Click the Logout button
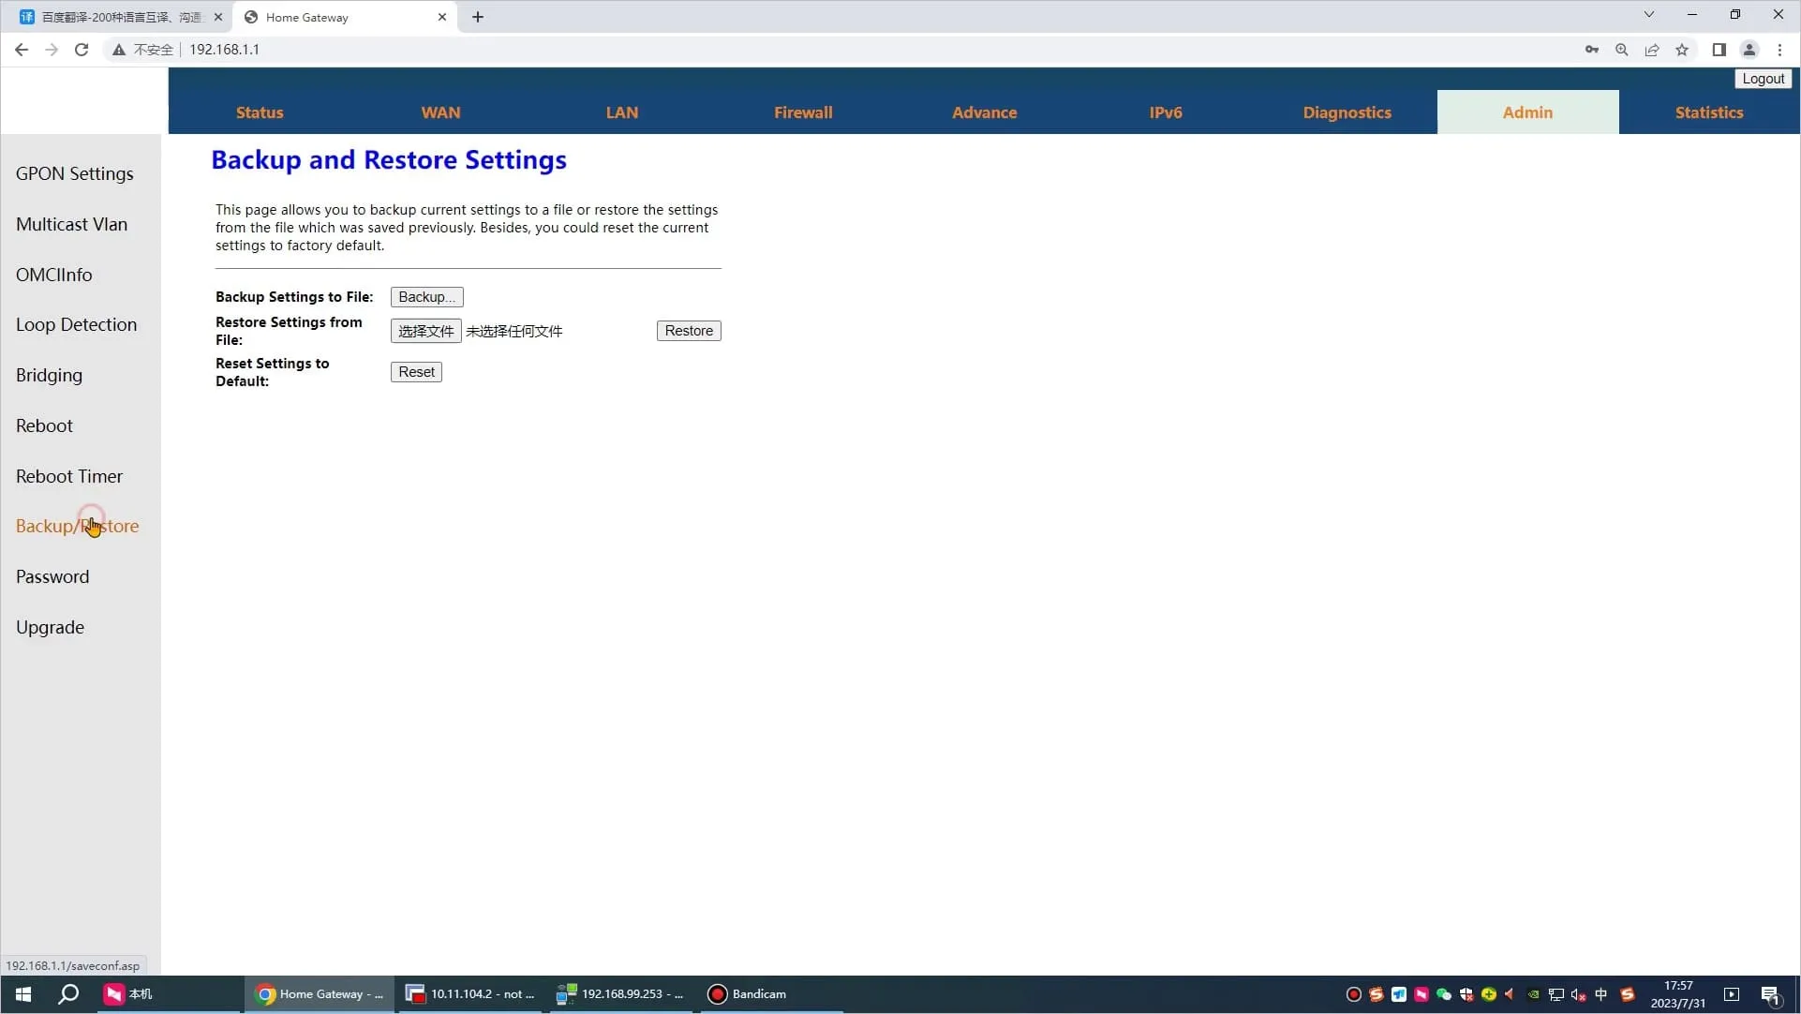Screen dimensions: 1801x1014 point(1763,79)
